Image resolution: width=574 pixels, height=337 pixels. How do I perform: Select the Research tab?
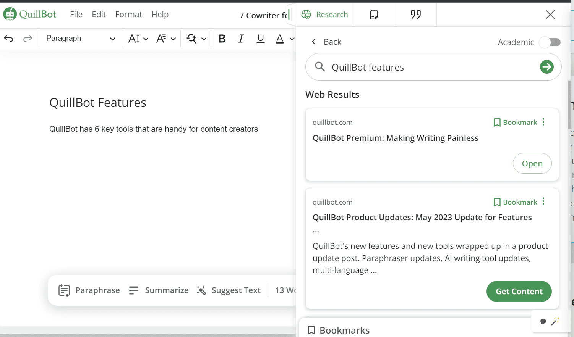coord(325,15)
